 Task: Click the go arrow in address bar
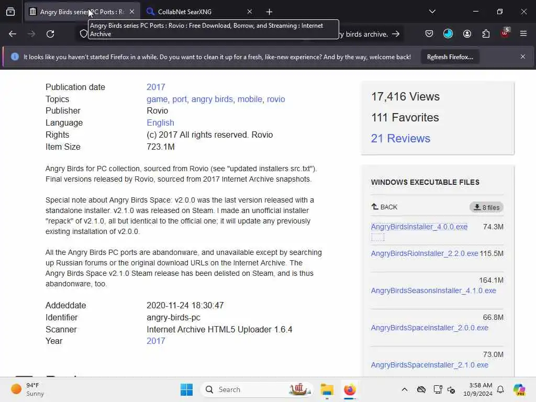(396, 34)
